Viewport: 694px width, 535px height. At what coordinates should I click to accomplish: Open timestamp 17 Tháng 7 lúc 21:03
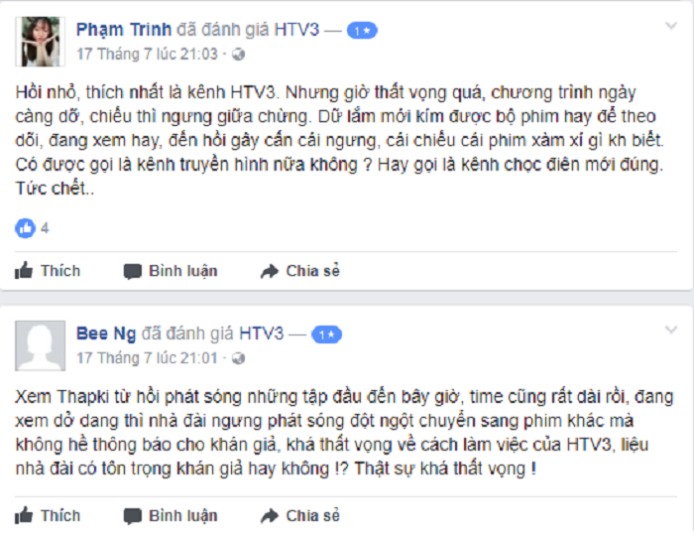click(148, 54)
